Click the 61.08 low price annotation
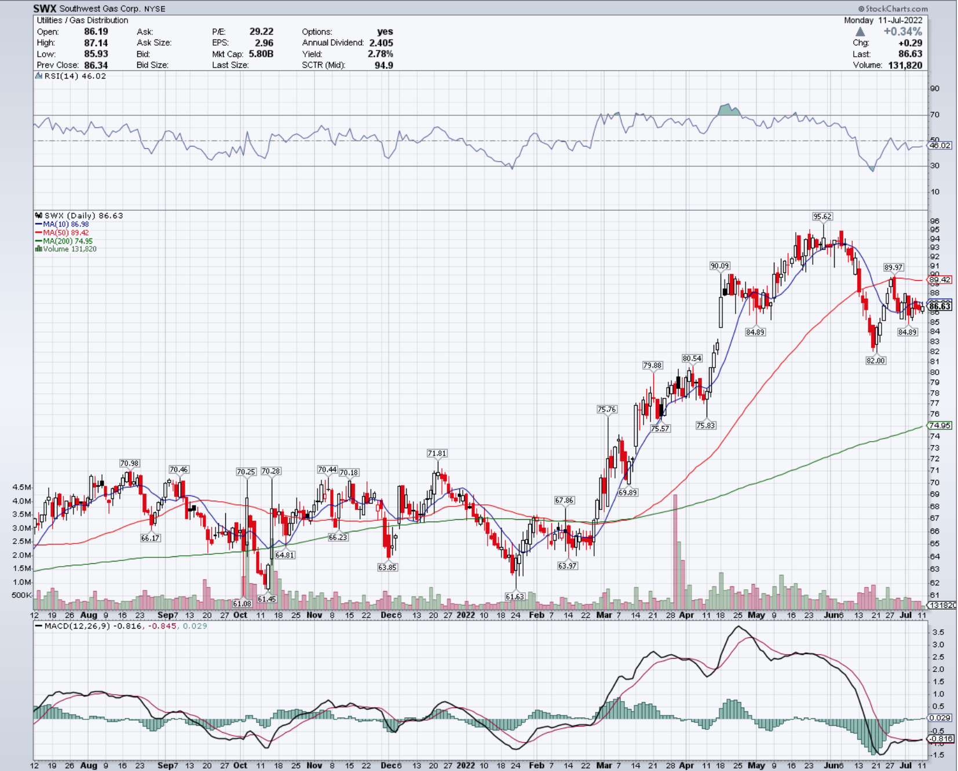Viewport: 958px width, 771px height. coord(242,604)
